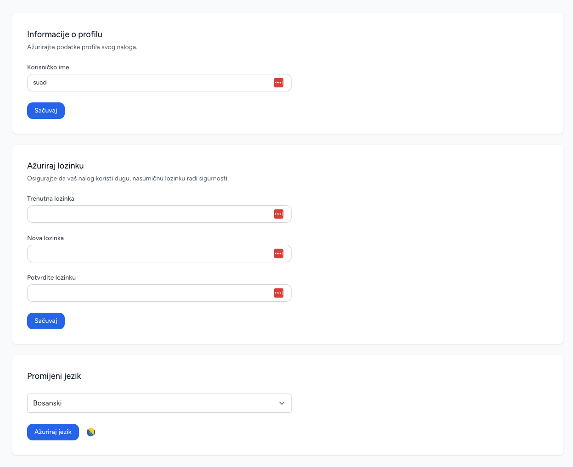573x467 pixels.
Task: Click text 'Ažurirajte podatke profila svog naloga.'
Action: coord(82,47)
